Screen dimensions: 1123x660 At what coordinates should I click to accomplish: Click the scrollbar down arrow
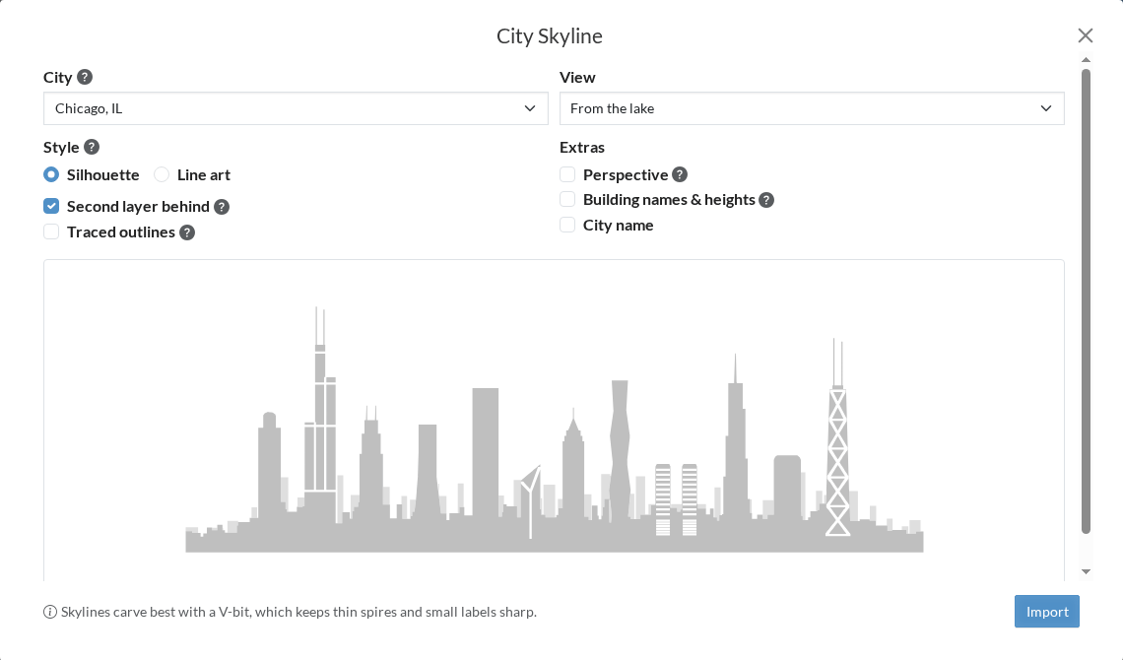pos(1086,571)
